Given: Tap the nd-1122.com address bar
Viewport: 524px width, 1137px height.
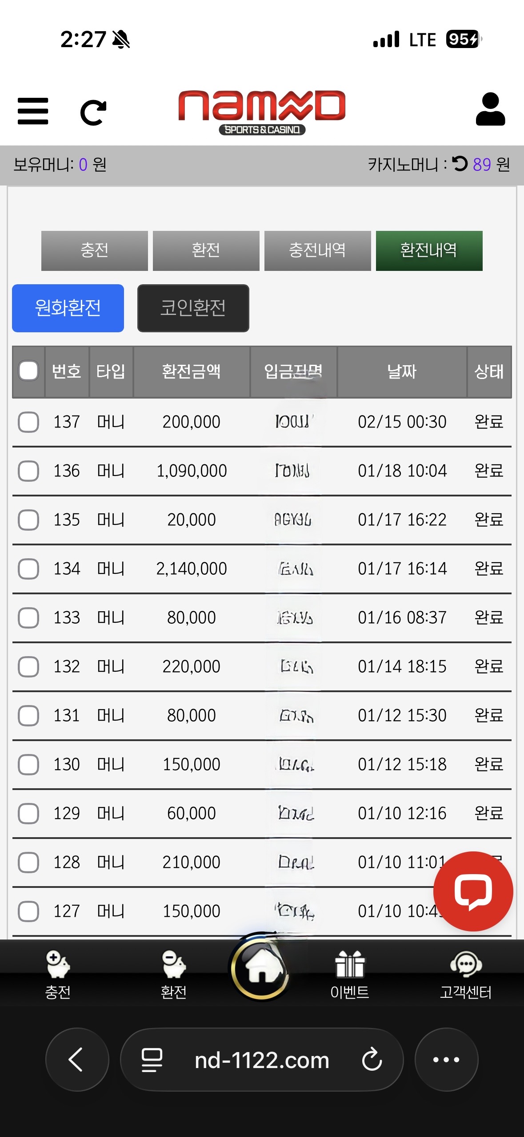Looking at the screenshot, I should click(261, 1060).
